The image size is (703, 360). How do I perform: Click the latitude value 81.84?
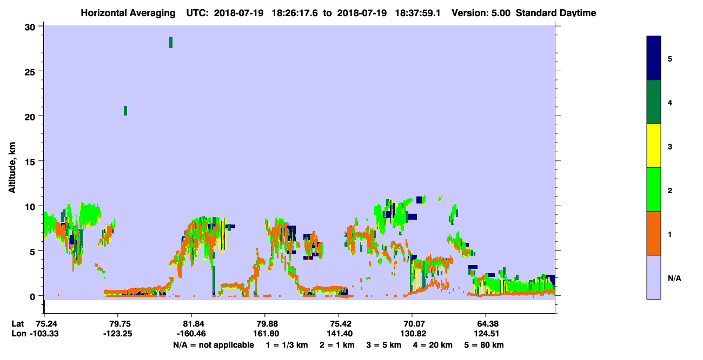click(191, 324)
